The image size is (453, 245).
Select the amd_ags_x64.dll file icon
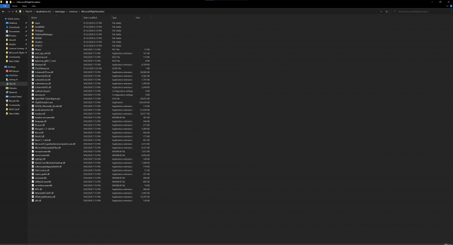pos(33,53)
